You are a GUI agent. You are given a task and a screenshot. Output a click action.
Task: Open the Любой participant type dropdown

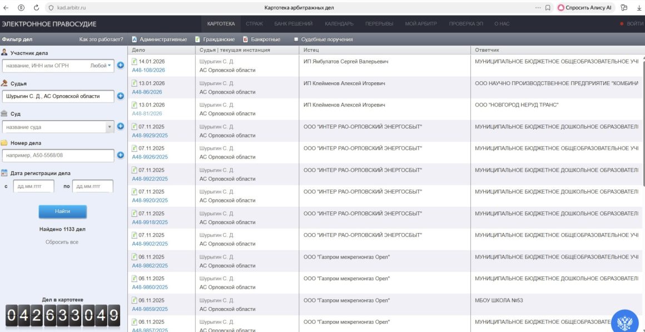(101, 66)
